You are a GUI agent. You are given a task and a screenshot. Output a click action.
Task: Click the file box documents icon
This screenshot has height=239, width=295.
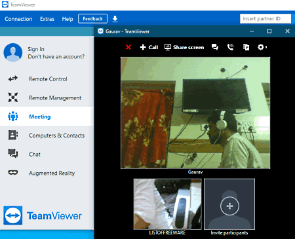(x=246, y=47)
